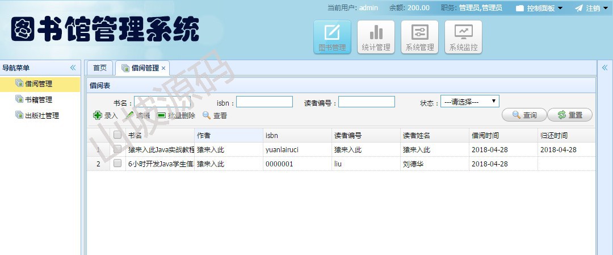The image size is (613, 255).
Task: Open the 状态 status dropdown
Action: (470, 101)
